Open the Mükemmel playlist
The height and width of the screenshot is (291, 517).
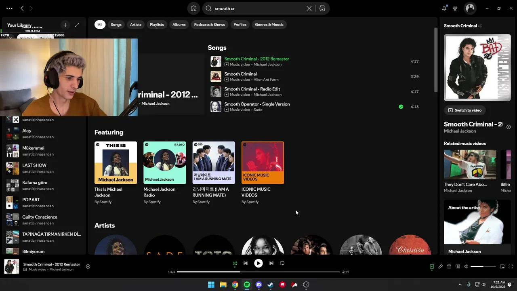[x=44, y=151]
